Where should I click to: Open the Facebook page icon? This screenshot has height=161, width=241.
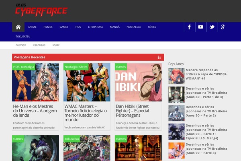190,27
